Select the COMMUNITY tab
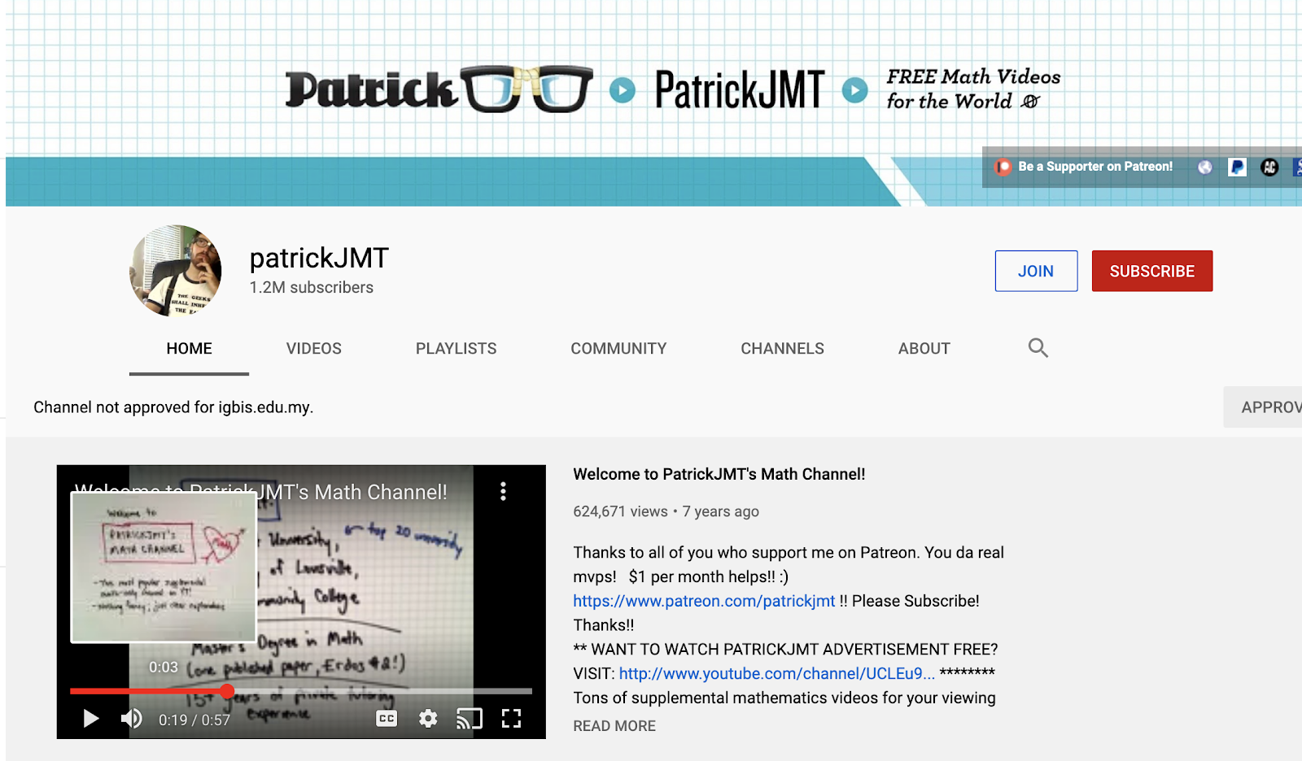The height and width of the screenshot is (761, 1302). point(618,349)
